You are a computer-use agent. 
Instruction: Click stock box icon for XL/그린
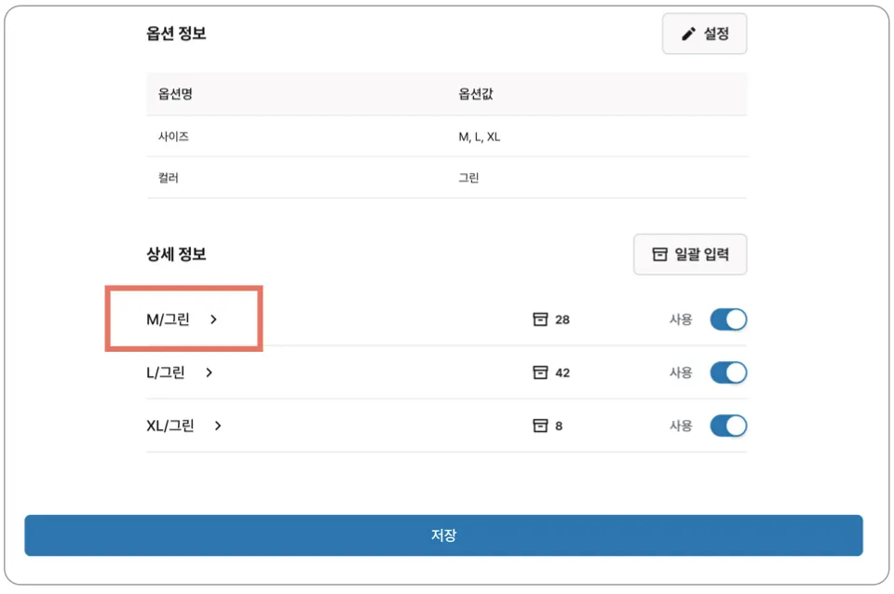(x=539, y=425)
